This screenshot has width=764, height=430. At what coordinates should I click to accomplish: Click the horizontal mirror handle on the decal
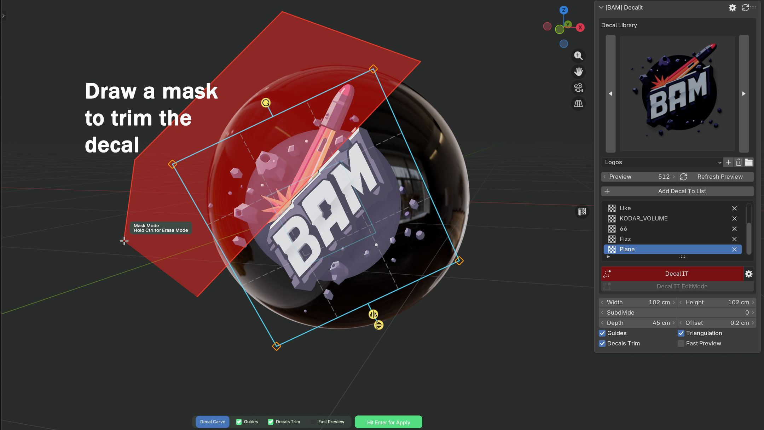click(x=373, y=314)
